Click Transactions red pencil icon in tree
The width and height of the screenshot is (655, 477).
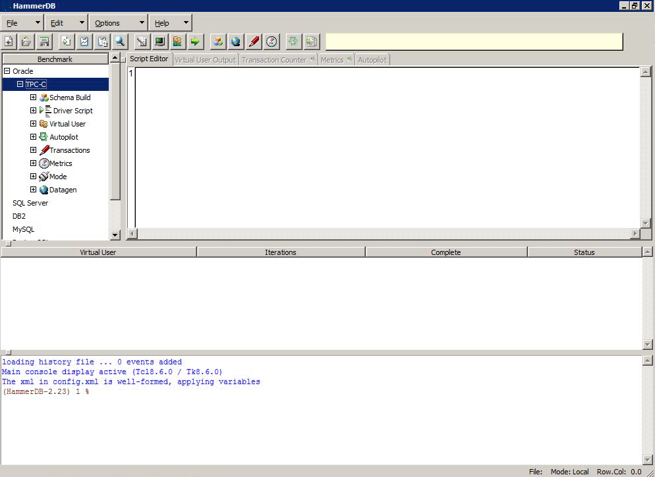44,150
